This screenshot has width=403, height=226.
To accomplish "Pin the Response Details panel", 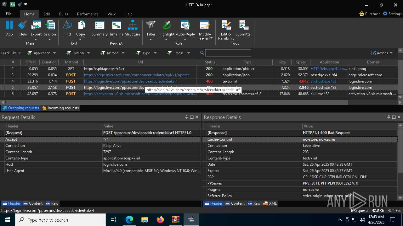I will 389,117.
